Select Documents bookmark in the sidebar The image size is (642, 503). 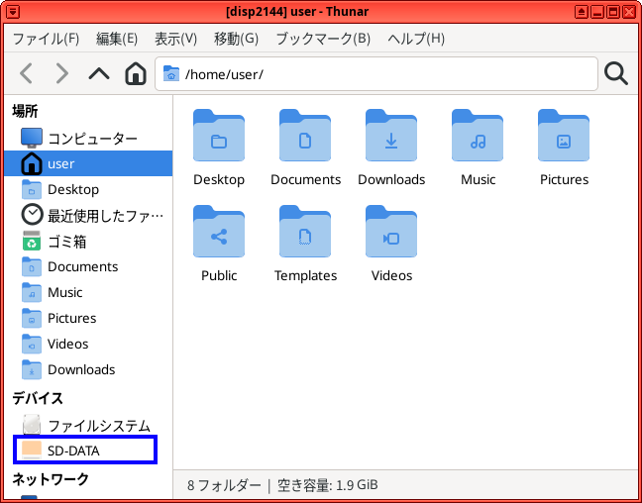[x=88, y=267]
